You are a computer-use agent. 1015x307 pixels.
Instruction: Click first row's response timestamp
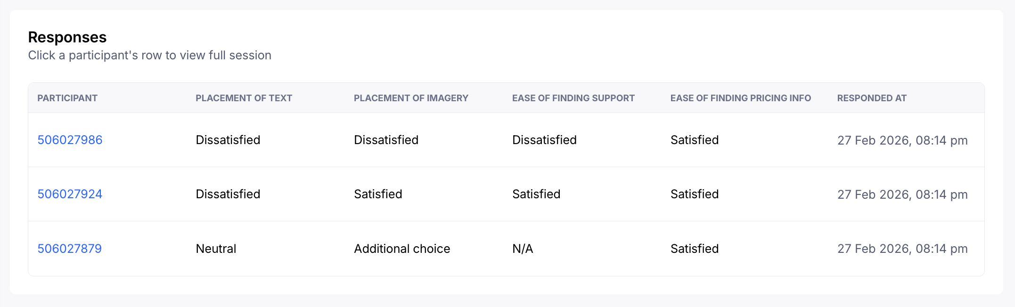(x=902, y=140)
